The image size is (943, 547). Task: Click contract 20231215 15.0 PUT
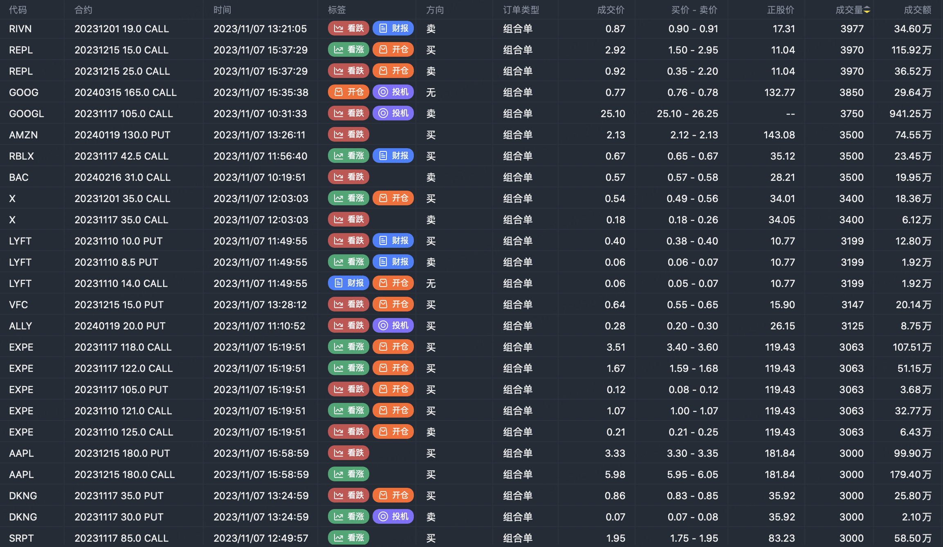(119, 305)
